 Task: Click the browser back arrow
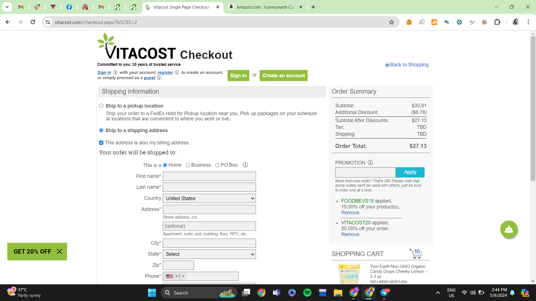(8, 22)
